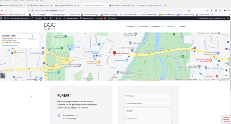Click the EDEKA marker on the map
231x124 pixels.
pos(99,44)
